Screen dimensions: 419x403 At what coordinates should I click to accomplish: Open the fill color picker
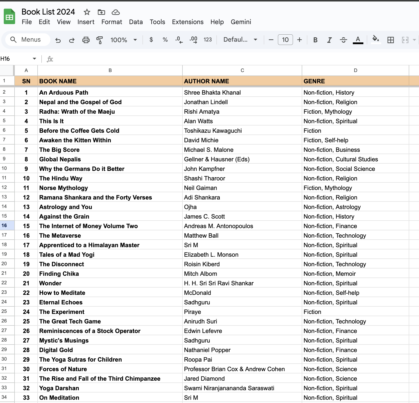[x=375, y=40]
